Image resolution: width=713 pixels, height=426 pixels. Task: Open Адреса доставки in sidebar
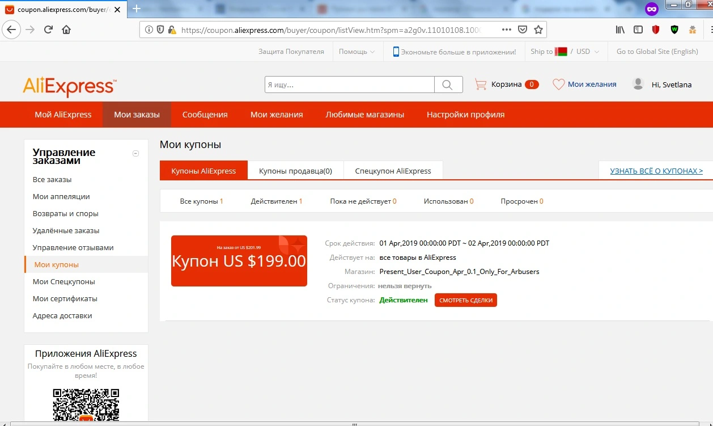tap(62, 316)
